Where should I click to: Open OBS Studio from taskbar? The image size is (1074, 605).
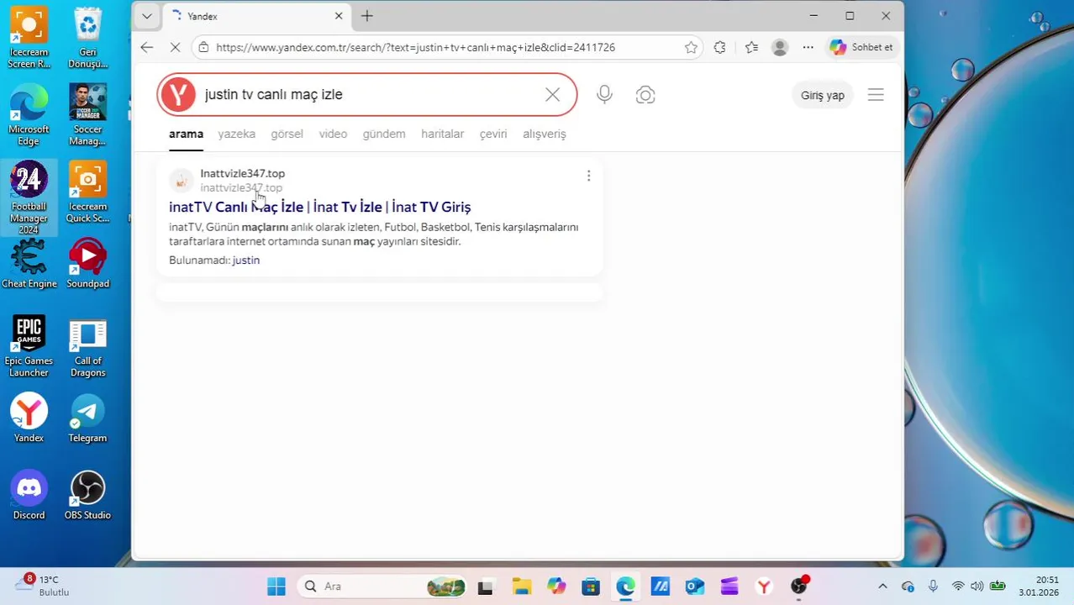(798, 587)
